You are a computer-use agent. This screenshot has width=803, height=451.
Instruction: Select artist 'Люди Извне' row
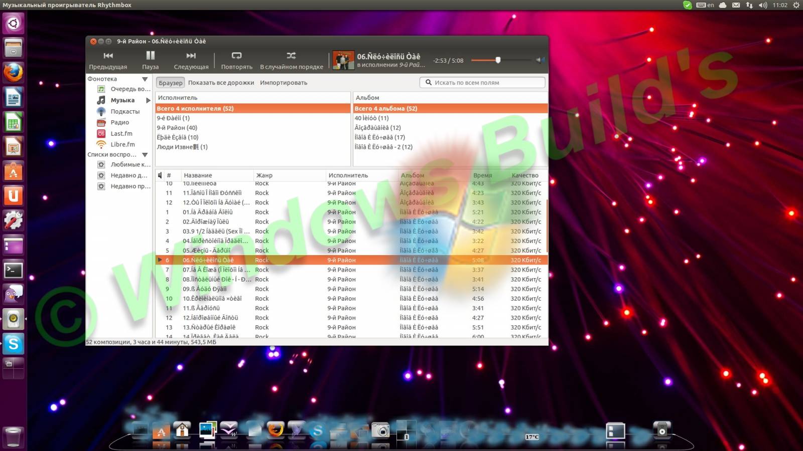click(x=253, y=147)
